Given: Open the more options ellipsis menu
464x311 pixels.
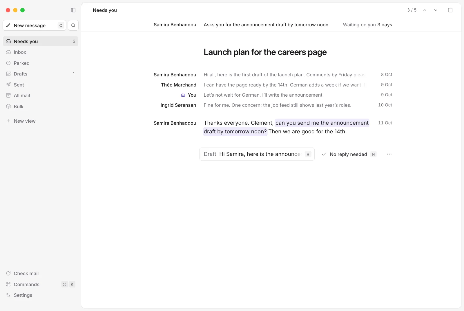Looking at the screenshot, I should (x=389, y=154).
